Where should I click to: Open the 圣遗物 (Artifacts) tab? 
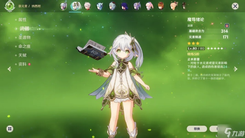[x=24, y=37]
